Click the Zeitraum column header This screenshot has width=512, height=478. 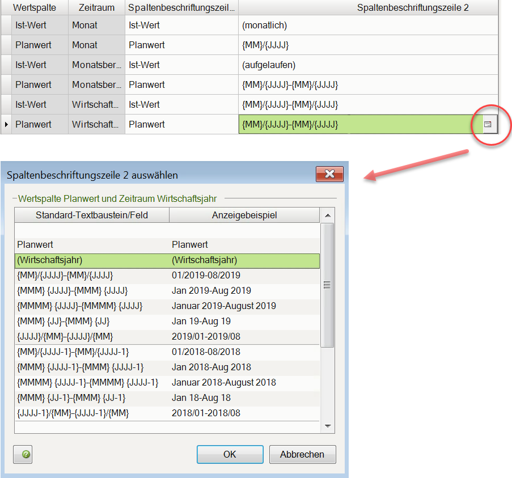pos(96,7)
